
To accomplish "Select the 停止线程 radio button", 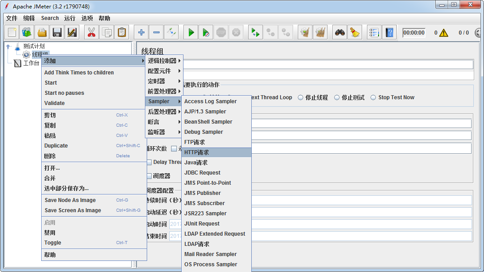I will tap(301, 97).
